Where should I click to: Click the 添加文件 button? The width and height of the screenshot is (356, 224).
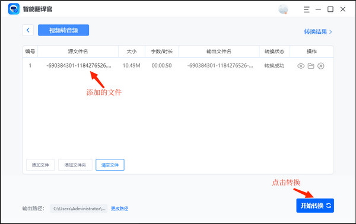click(40, 165)
